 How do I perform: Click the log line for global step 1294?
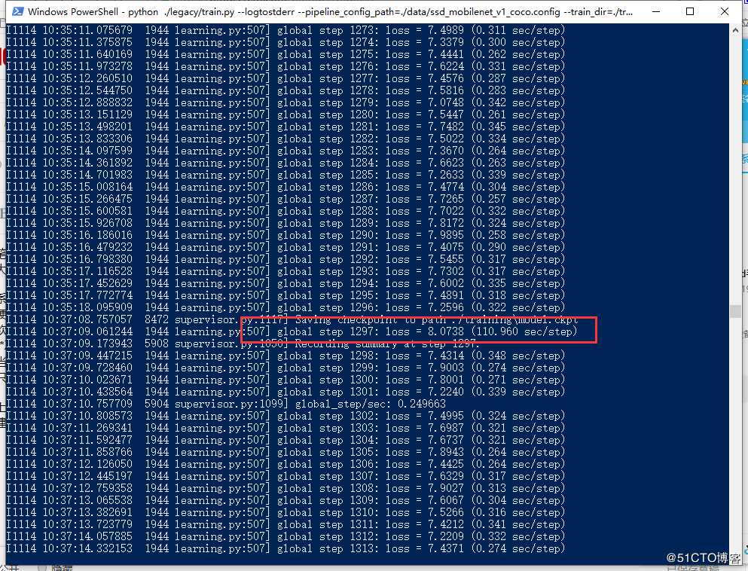coord(285,283)
